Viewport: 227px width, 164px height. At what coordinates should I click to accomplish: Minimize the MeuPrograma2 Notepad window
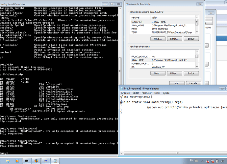[222, 89]
